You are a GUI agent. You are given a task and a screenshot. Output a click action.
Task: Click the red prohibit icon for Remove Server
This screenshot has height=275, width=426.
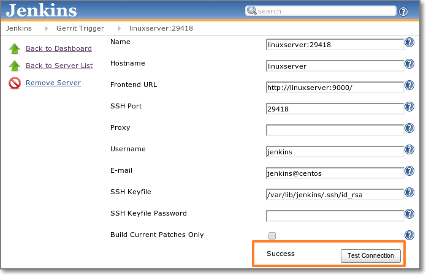point(15,83)
